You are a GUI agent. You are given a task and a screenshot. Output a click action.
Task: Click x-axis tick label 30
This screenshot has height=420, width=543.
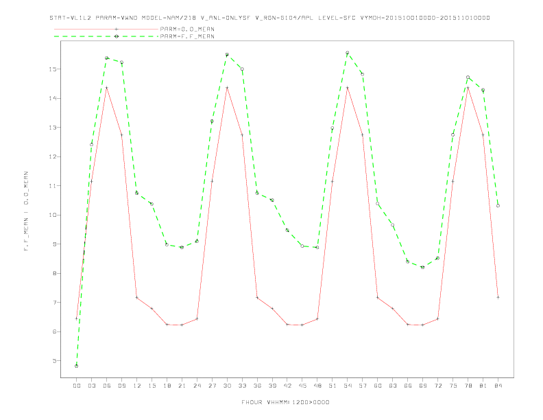click(x=227, y=386)
